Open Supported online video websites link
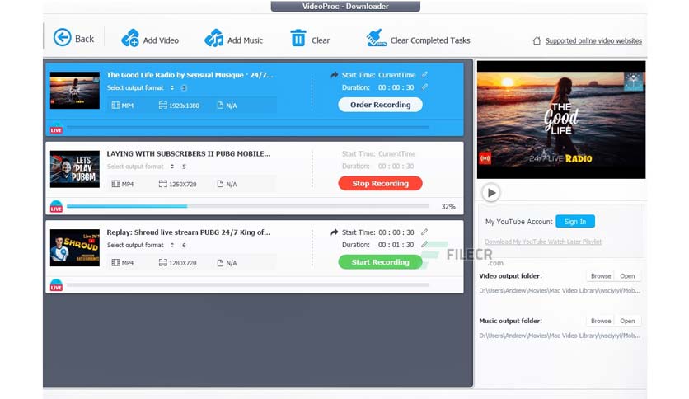This screenshot has width=689, height=399. [593, 40]
